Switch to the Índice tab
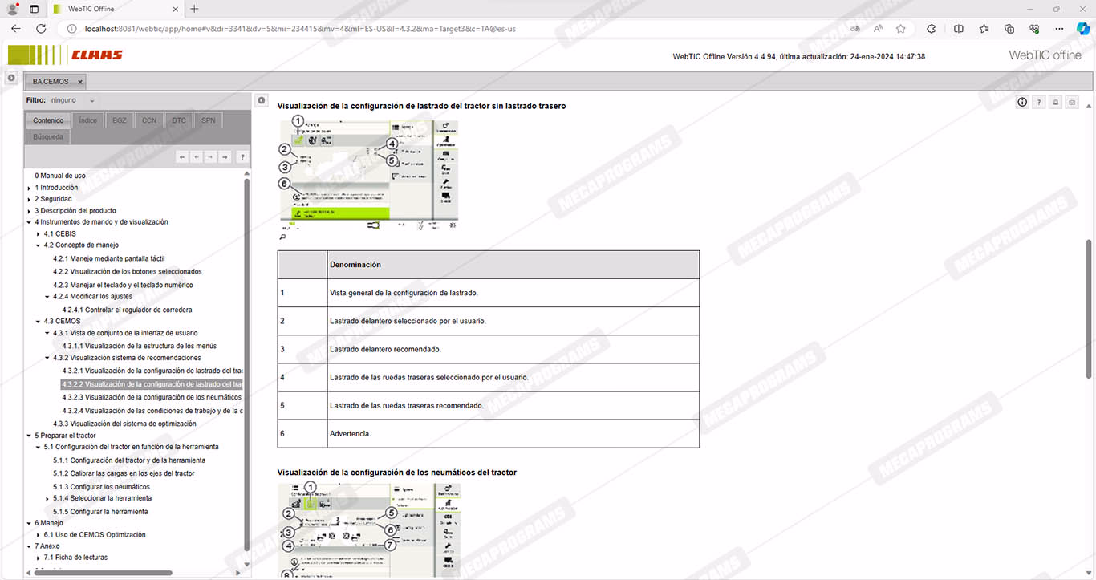The width and height of the screenshot is (1096, 580). point(87,120)
